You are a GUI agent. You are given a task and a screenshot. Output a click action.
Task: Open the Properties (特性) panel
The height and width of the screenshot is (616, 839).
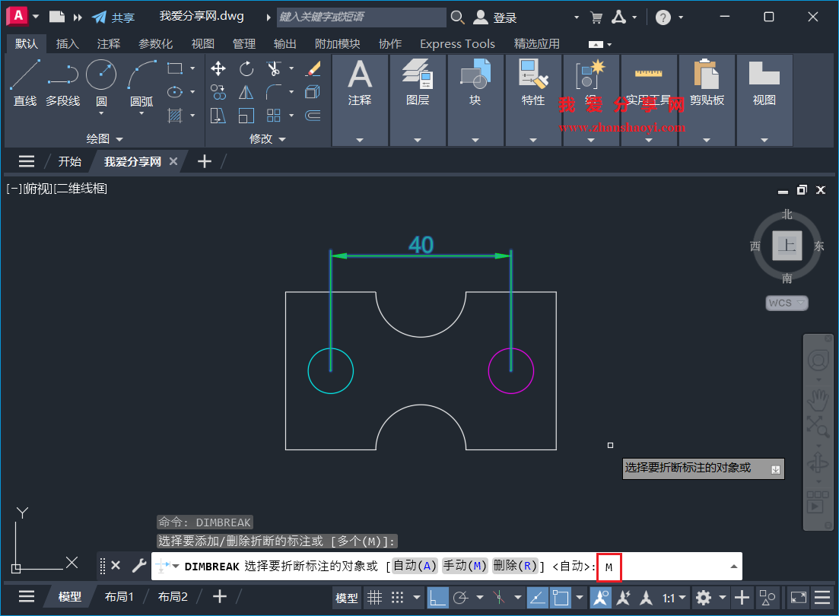(x=533, y=100)
